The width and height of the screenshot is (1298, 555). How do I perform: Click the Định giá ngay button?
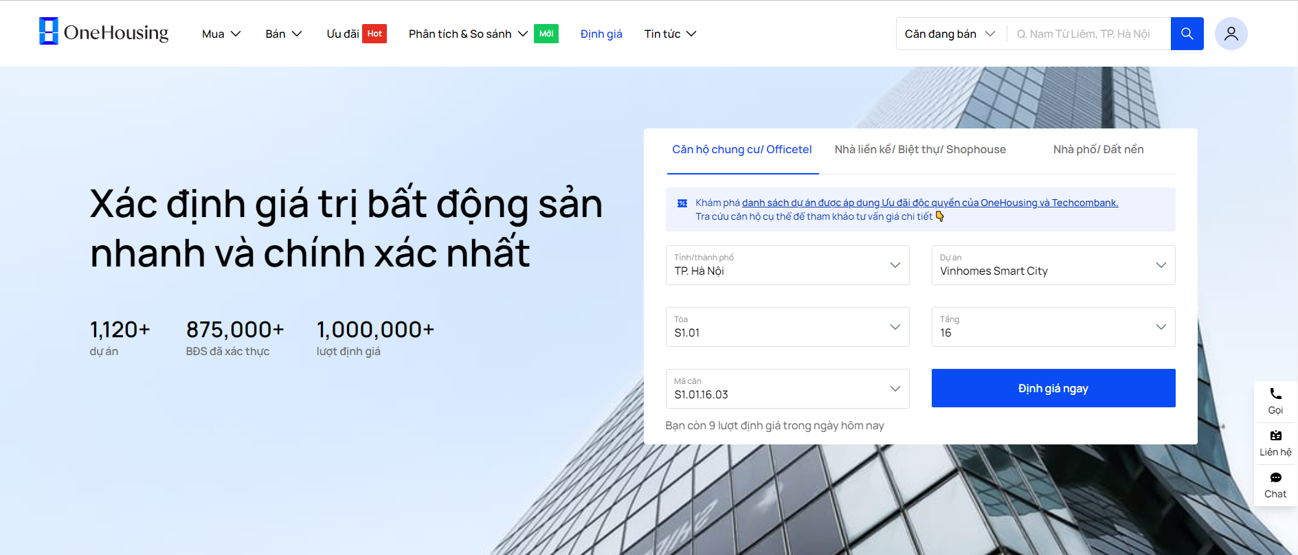click(1053, 388)
